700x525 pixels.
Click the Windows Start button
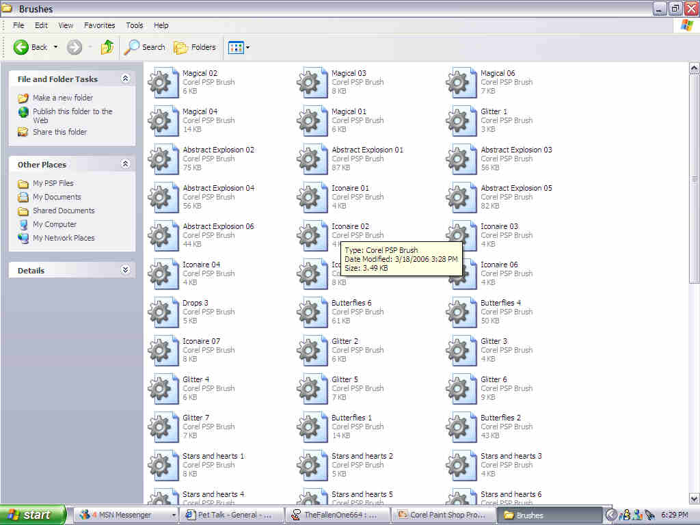click(x=33, y=515)
